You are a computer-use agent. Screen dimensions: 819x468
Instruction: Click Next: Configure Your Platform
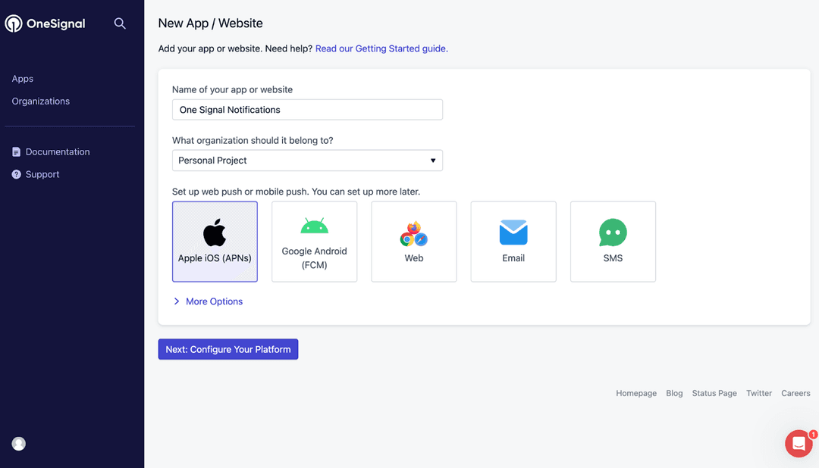point(227,349)
